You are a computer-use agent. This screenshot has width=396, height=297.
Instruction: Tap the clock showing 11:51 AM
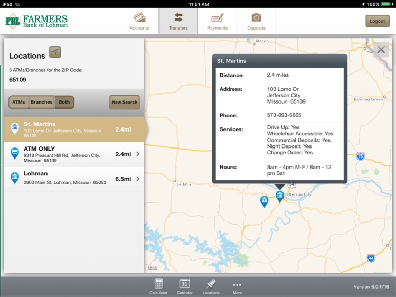199,4
